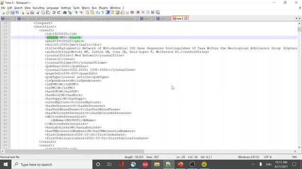Open the View menu
This screenshot has height=169, width=302.
tap(27, 8)
